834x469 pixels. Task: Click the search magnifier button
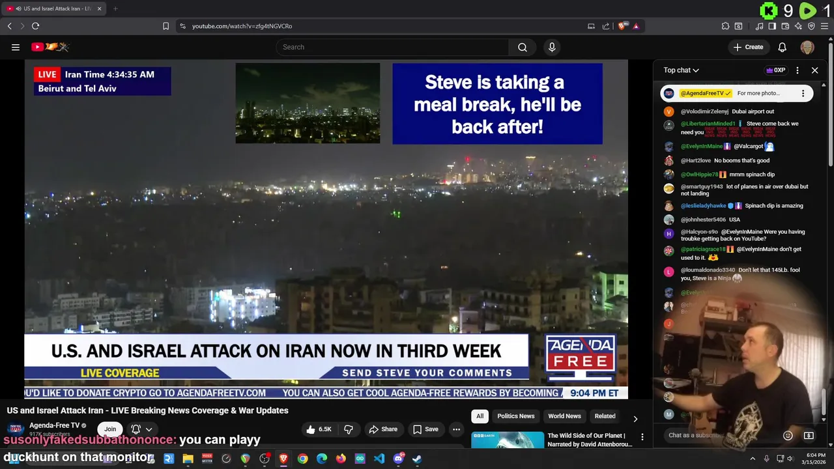pyautogui.click(x=523, y=47)
